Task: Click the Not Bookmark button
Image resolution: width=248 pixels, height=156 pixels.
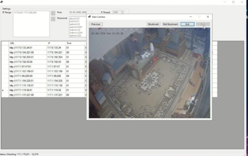Action: click(170, 24)
